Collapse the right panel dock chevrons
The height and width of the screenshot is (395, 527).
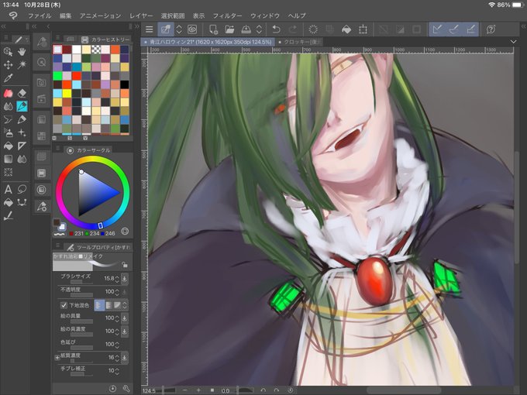point(523,26)
